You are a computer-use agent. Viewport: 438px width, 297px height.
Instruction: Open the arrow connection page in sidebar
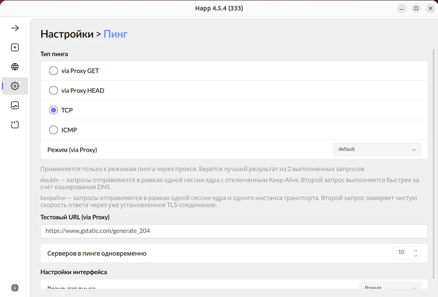pyautogui.click(x=15, y=28)
